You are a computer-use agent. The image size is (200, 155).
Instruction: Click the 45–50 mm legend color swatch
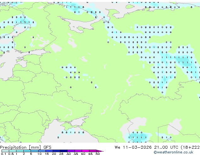(93, 151)
